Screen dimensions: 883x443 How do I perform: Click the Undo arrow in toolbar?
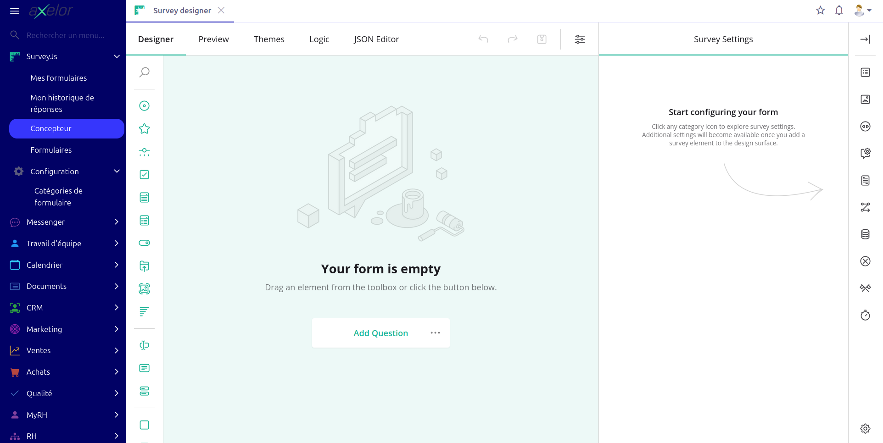click(483, 39)
